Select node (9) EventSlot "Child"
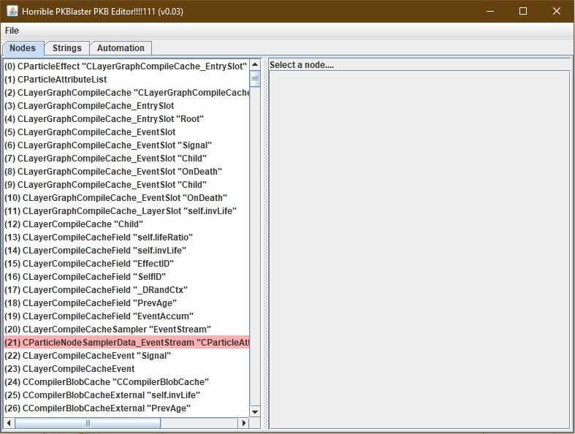575x434 pixels. 126,185
